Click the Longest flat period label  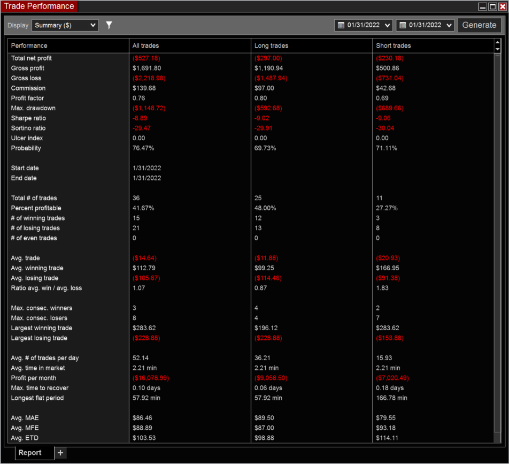pos(37,398)
